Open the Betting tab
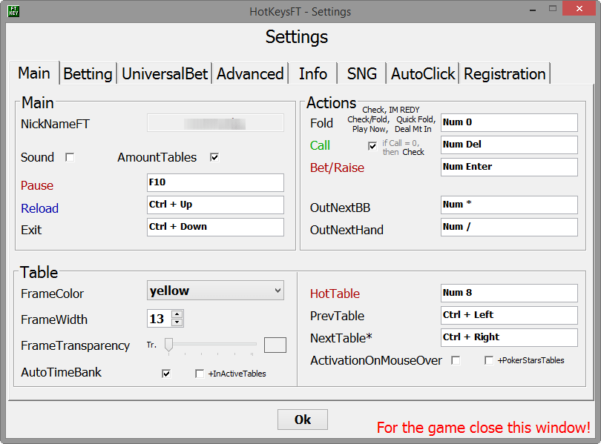The image size is (601, 444). [88, 73]
